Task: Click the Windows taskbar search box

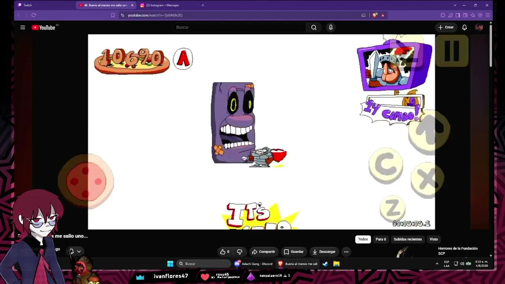Action: click(204, 263)
